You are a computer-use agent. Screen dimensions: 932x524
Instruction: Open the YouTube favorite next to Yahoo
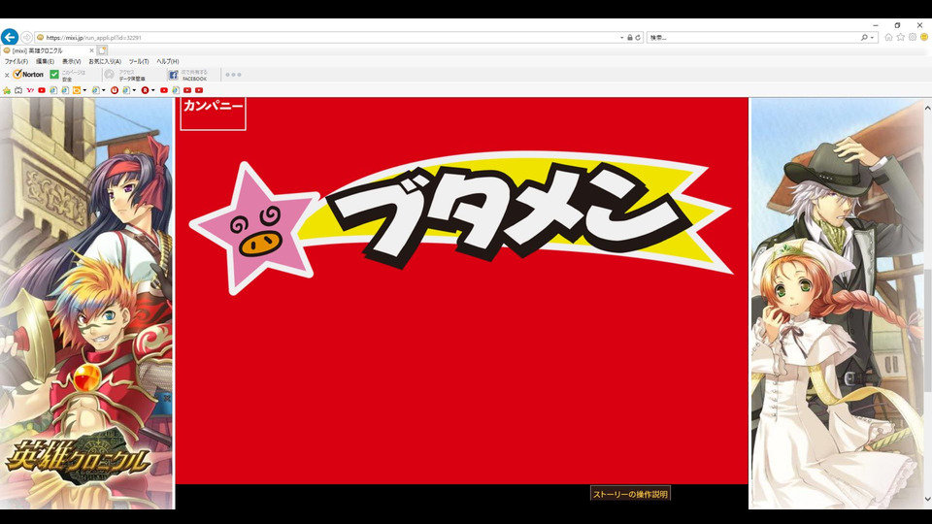click(42, 90)
